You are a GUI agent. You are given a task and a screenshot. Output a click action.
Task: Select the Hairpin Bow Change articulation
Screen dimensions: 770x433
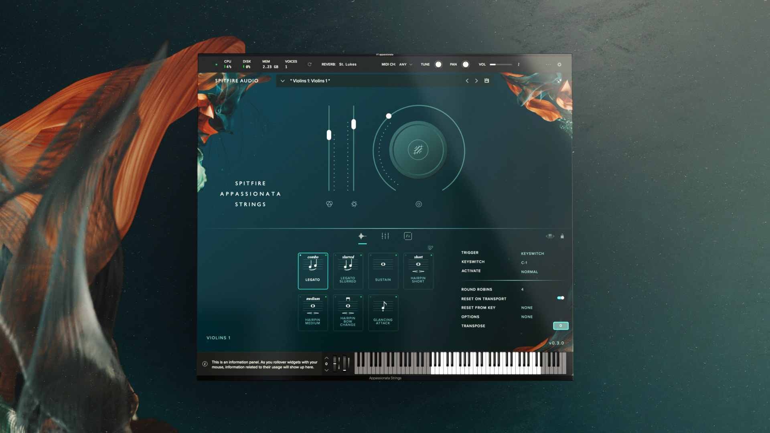coord(348,313)
